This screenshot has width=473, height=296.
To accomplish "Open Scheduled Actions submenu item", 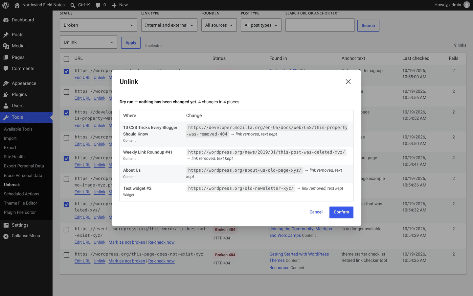I will tap(21, 194).
